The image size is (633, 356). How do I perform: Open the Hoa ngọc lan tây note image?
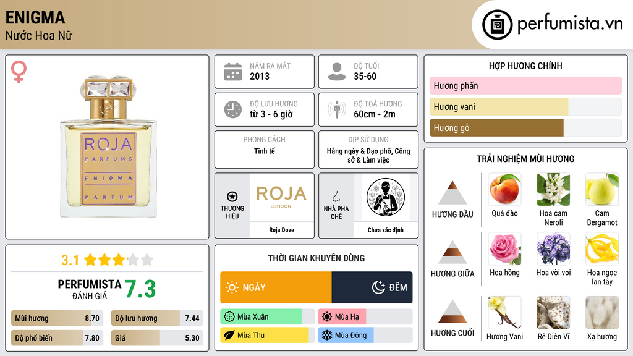(602, 249)
